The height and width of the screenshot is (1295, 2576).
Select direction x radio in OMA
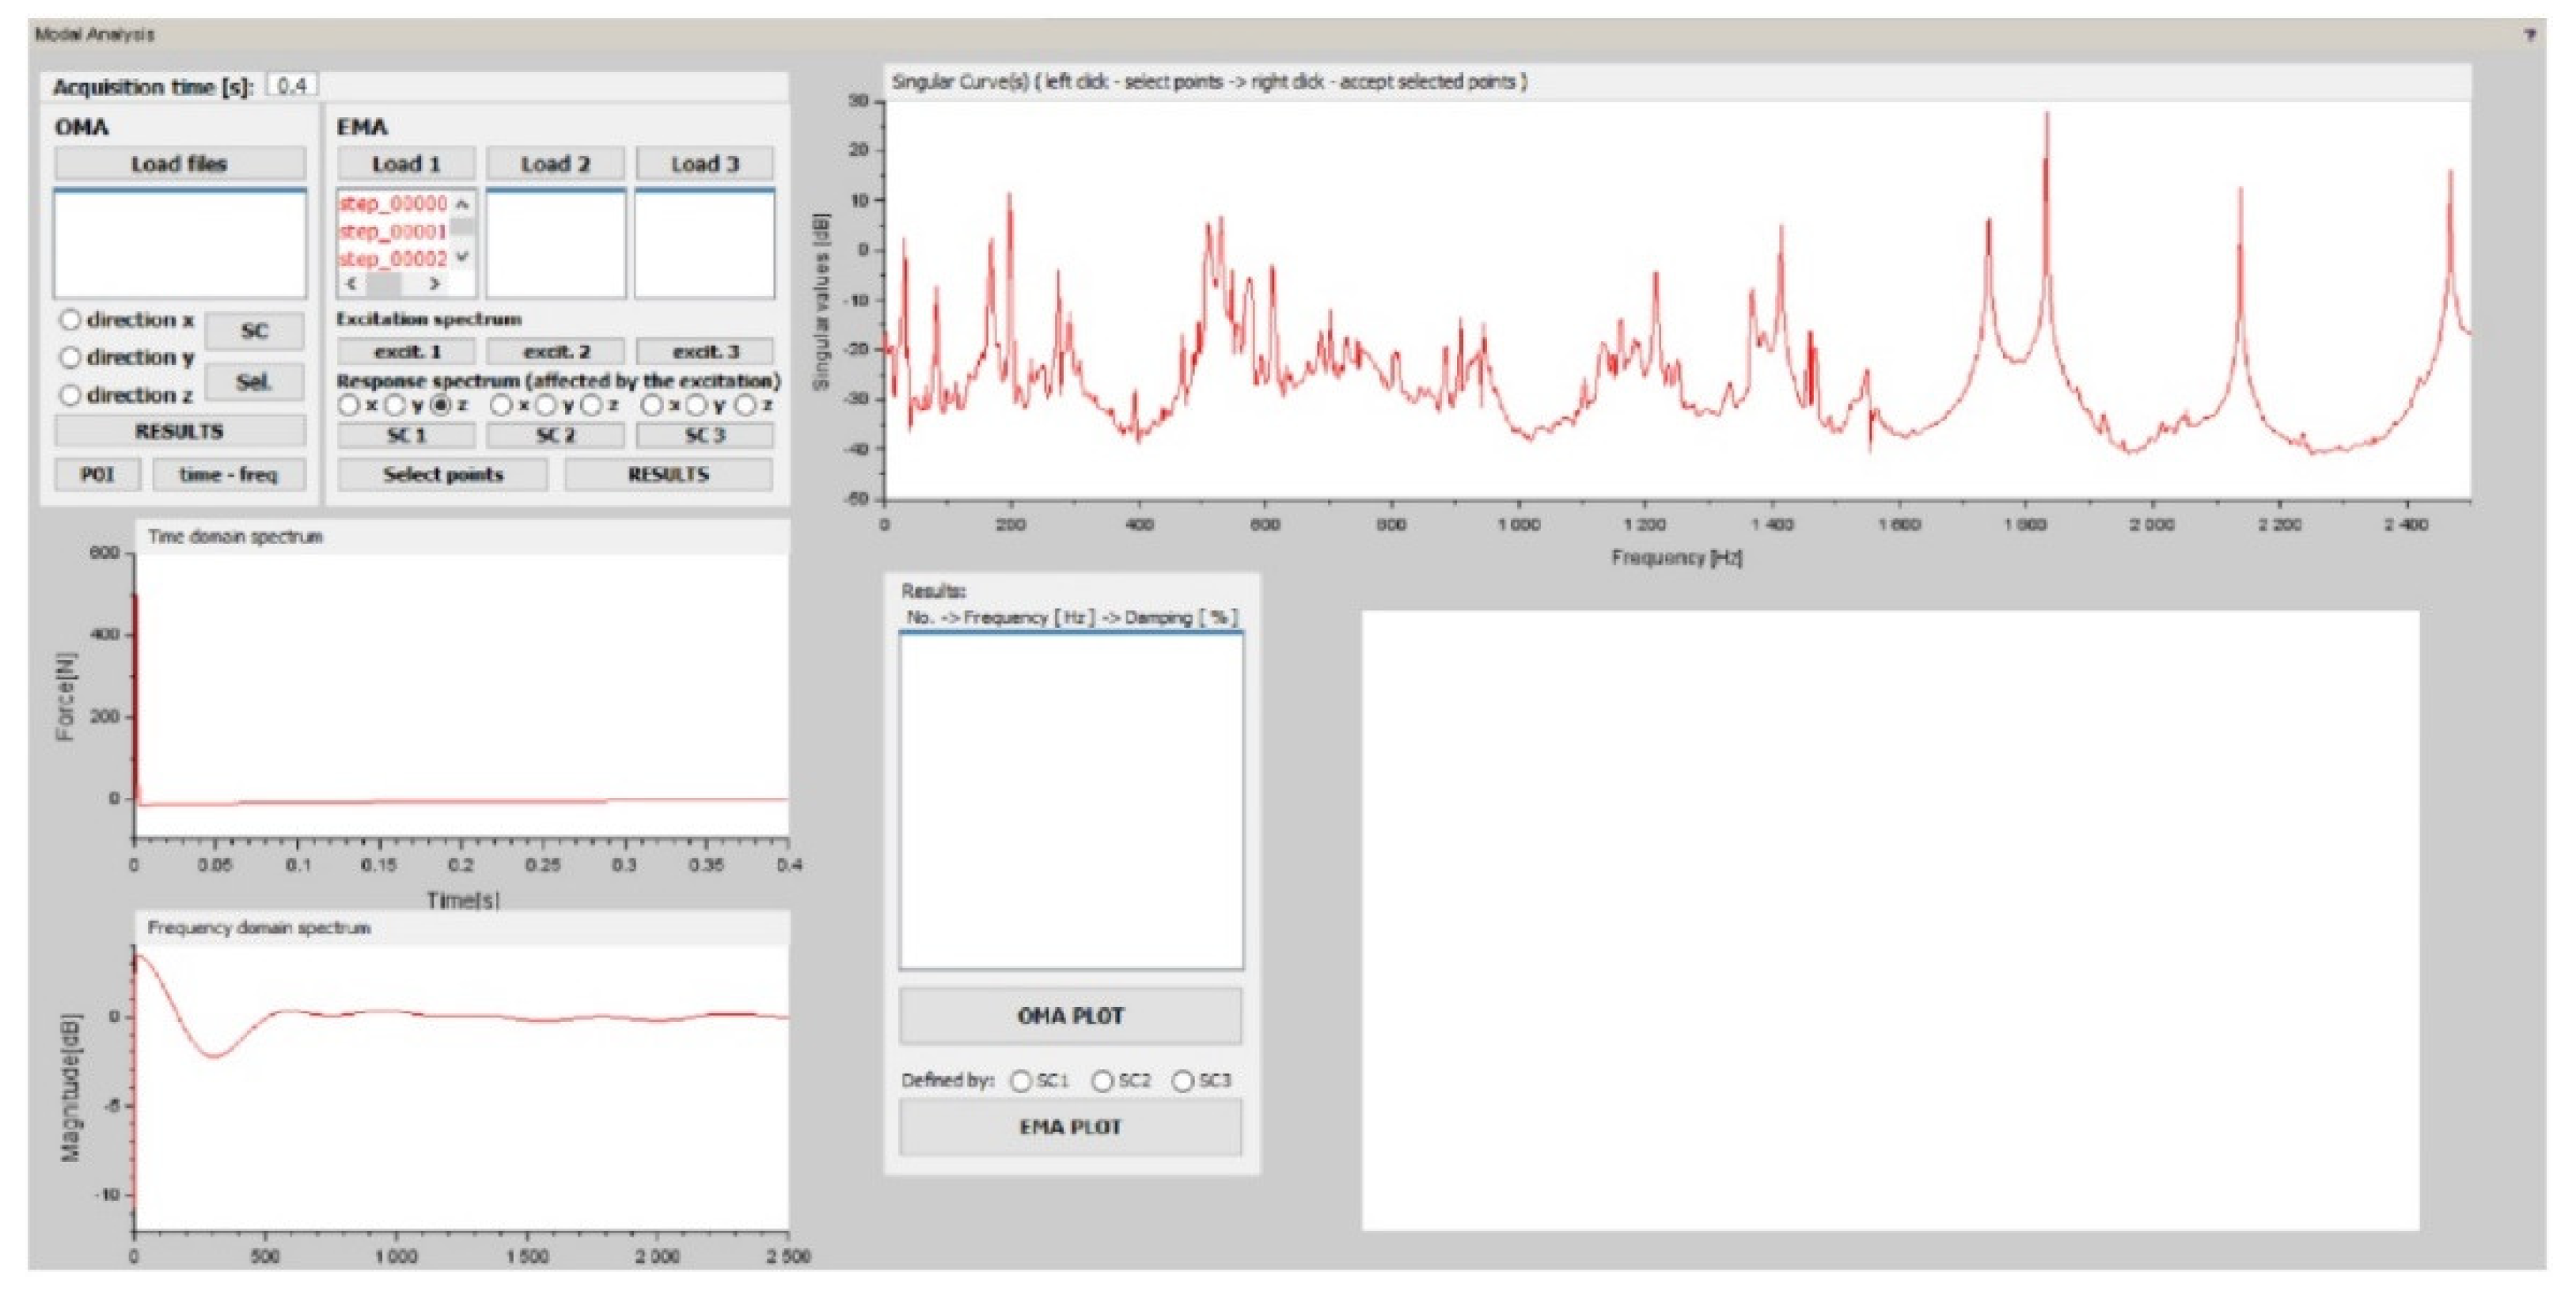[70, 320]
